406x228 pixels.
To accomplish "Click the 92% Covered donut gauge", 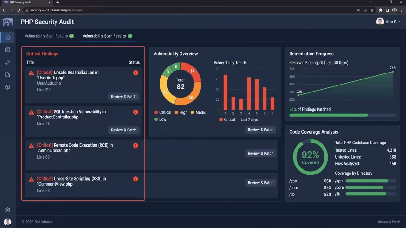I will (x=310, y=157).
